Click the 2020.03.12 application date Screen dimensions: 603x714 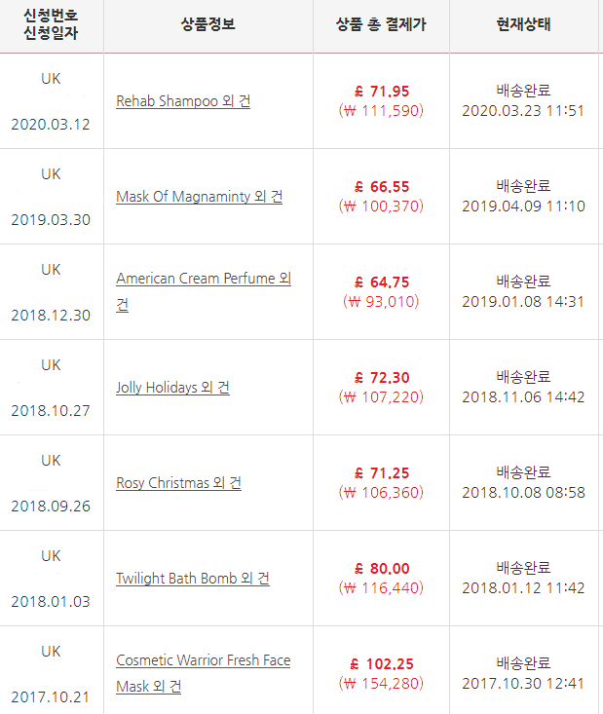click(x=51, y=125)
